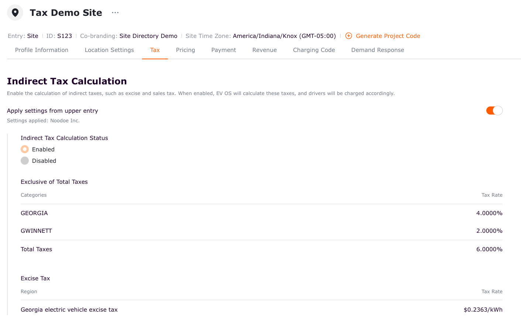This screenshot has height=326, width=521.
Task: Select the Enabled radio button
Action: pyautogui.click(x=25, y=149)
